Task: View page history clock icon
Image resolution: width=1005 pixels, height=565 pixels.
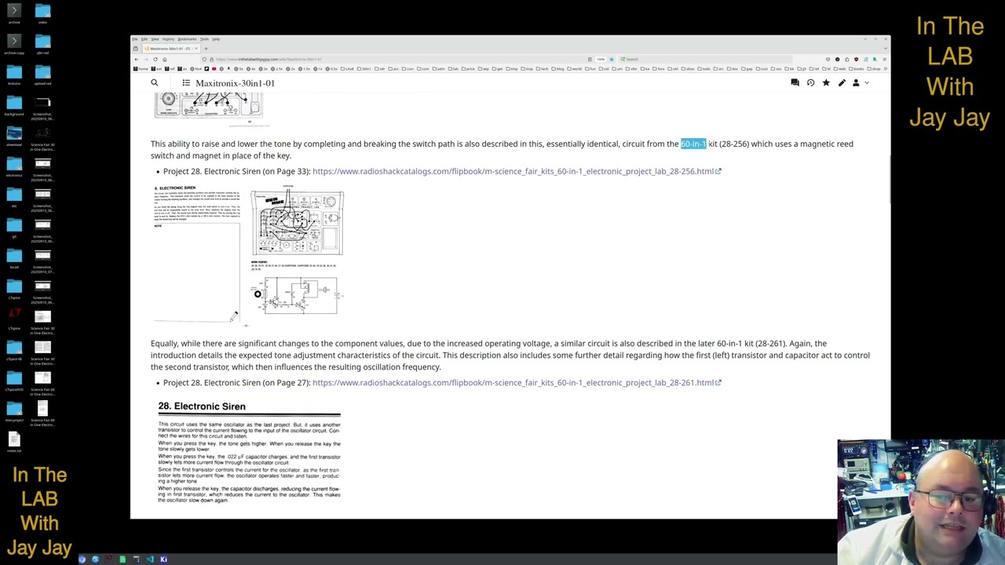Action: (810, 83)
